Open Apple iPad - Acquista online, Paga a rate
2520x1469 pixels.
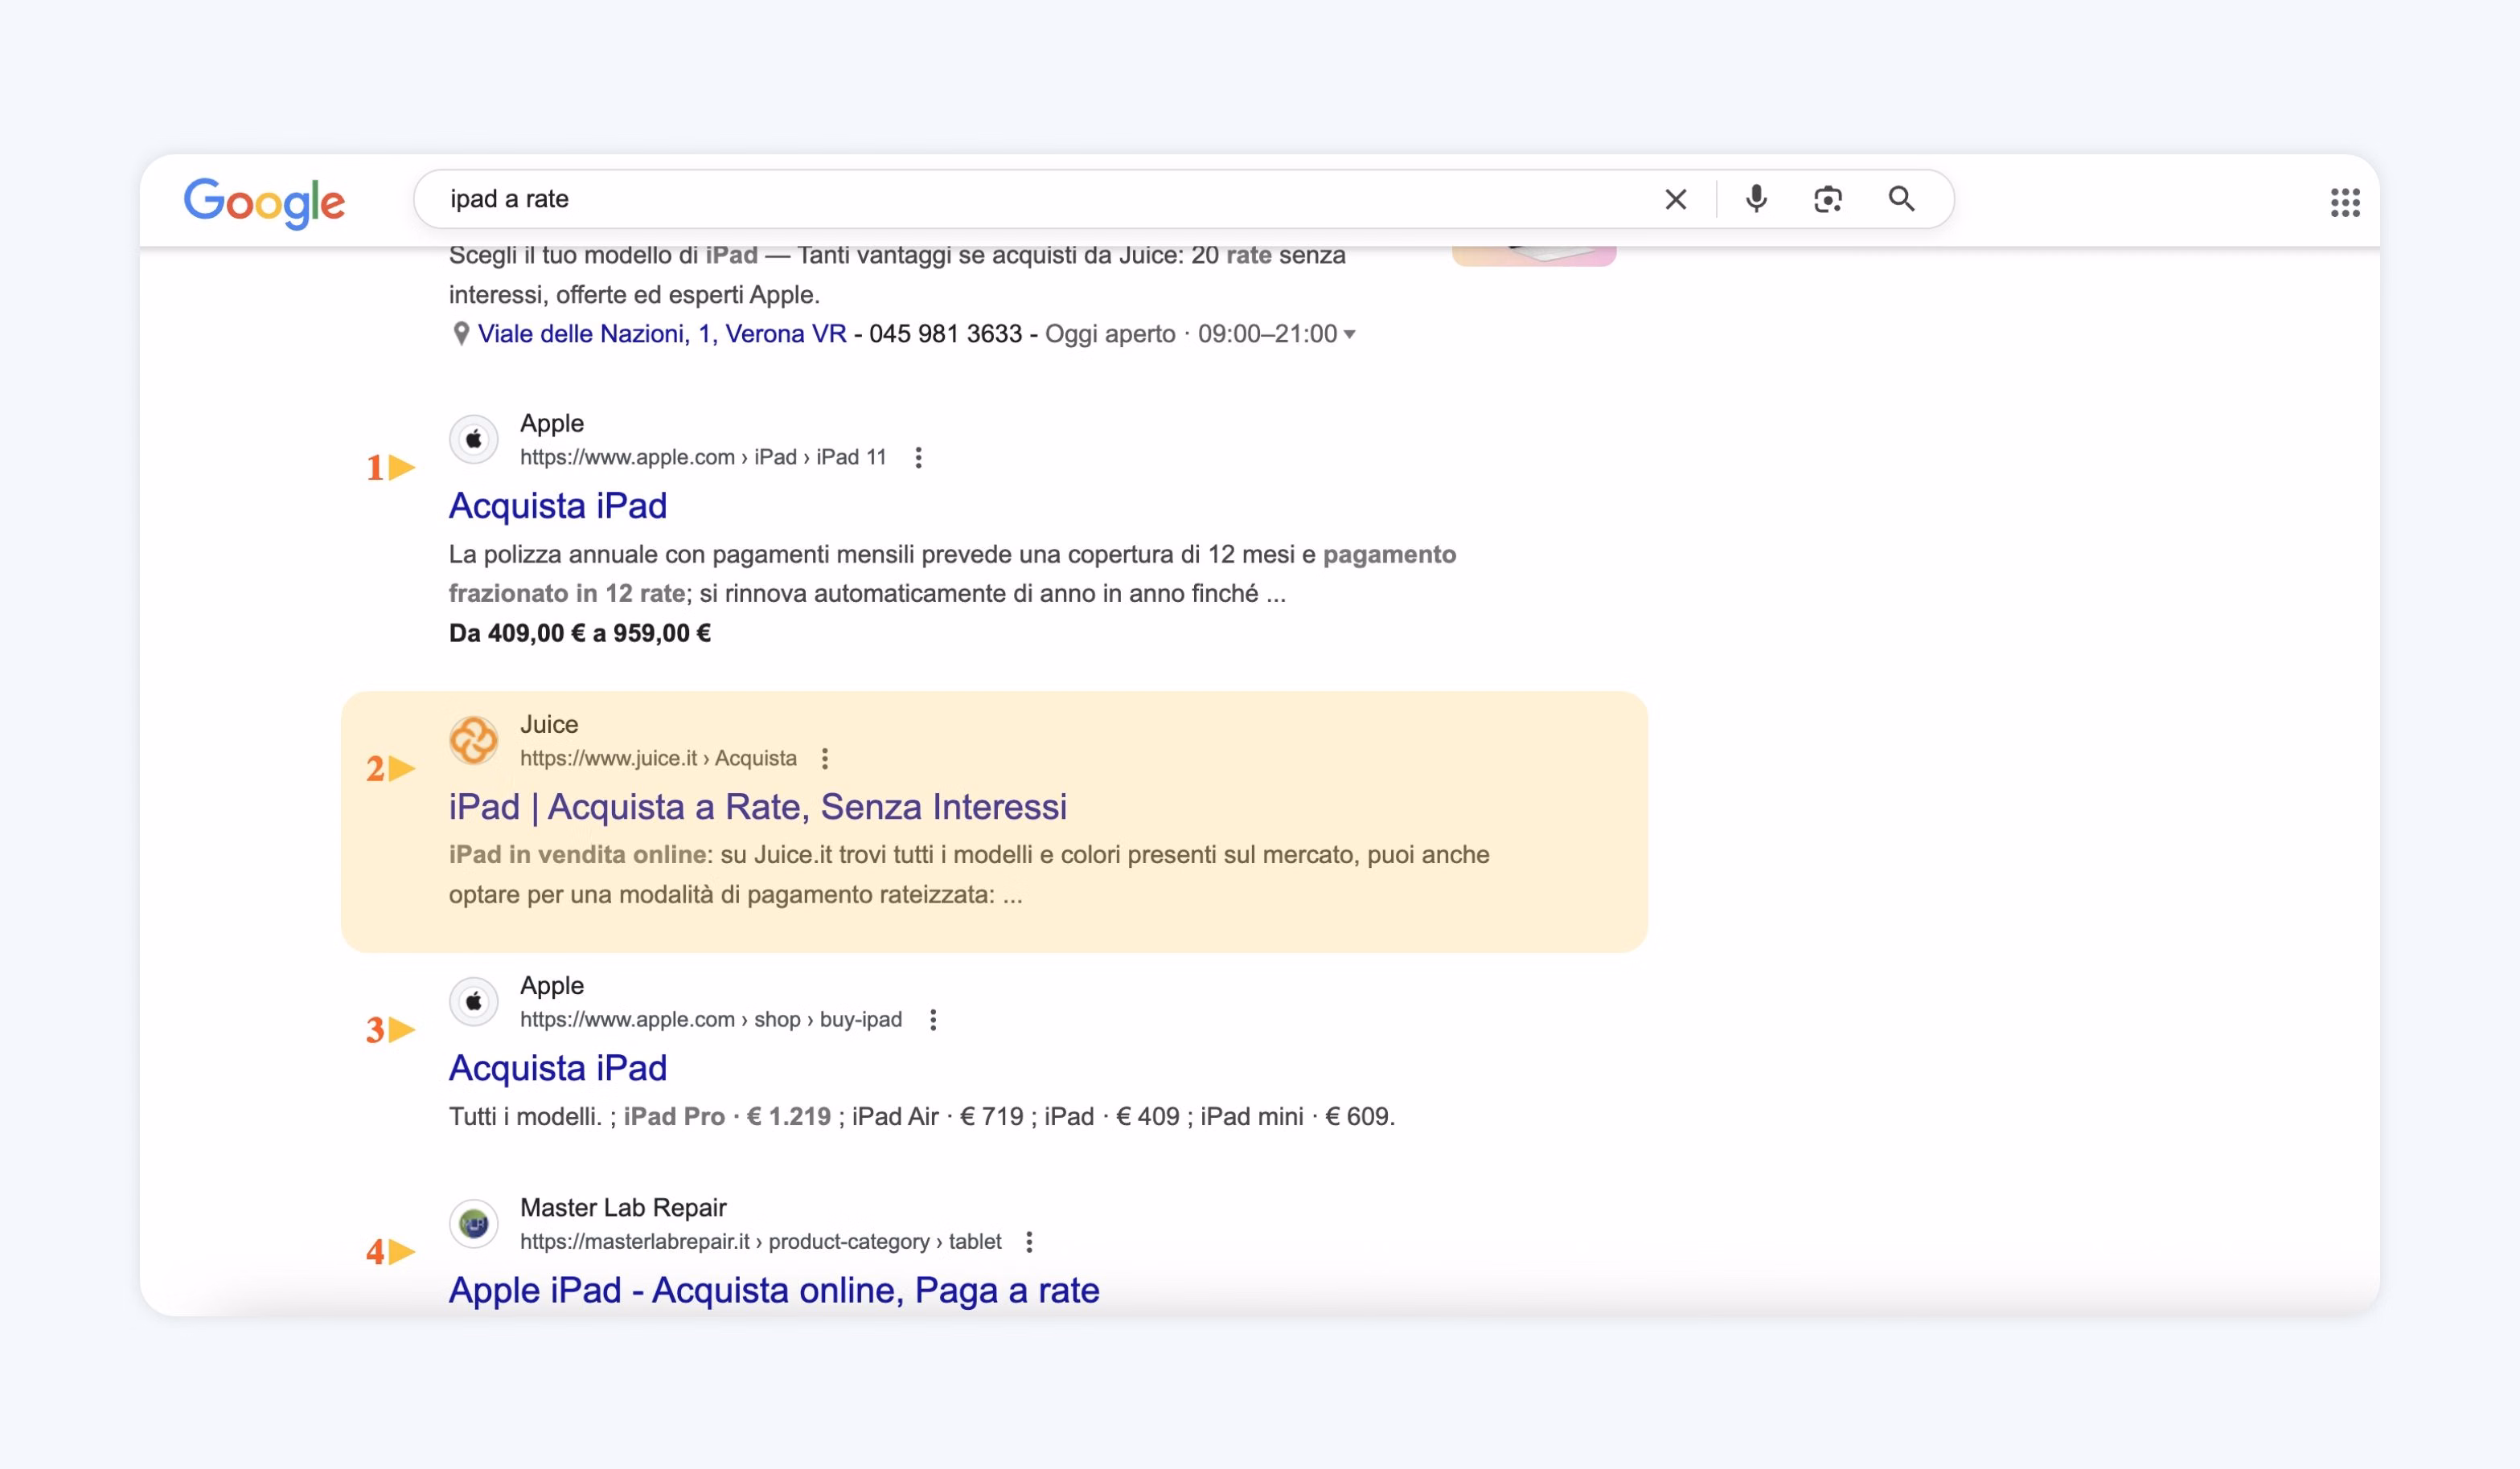[x=774, y=1290]
